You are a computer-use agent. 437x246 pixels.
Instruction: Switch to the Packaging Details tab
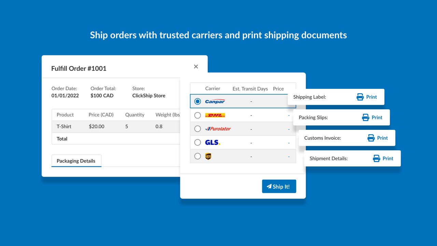76,161
